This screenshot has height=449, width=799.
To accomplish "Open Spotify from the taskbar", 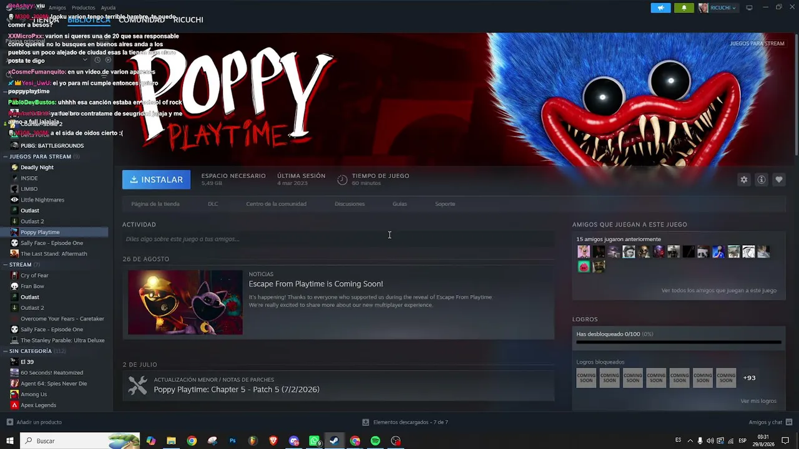I will pyautogui.click(x=375, y=441).
